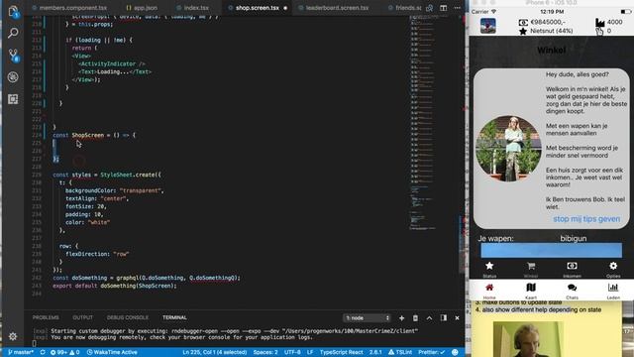Open the Manage gear menu

13,336
